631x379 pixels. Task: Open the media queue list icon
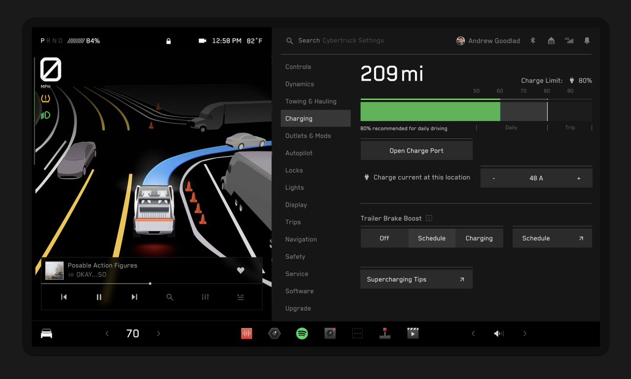coord(240,297)
